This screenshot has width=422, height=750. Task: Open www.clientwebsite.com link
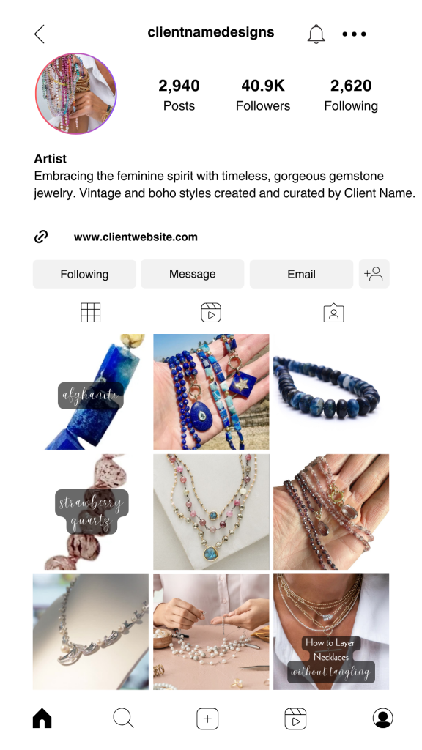pos(136,237)
